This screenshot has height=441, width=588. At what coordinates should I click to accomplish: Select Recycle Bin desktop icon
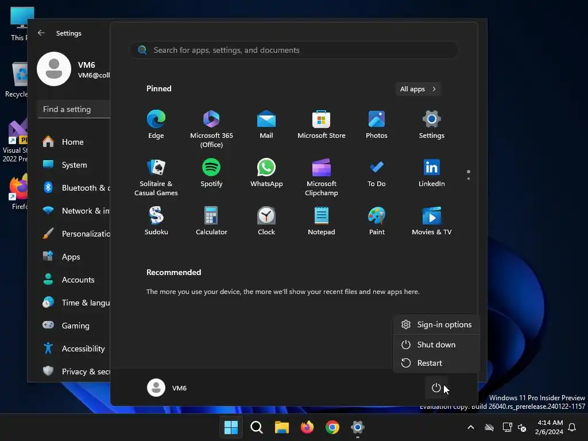(17, 80)
